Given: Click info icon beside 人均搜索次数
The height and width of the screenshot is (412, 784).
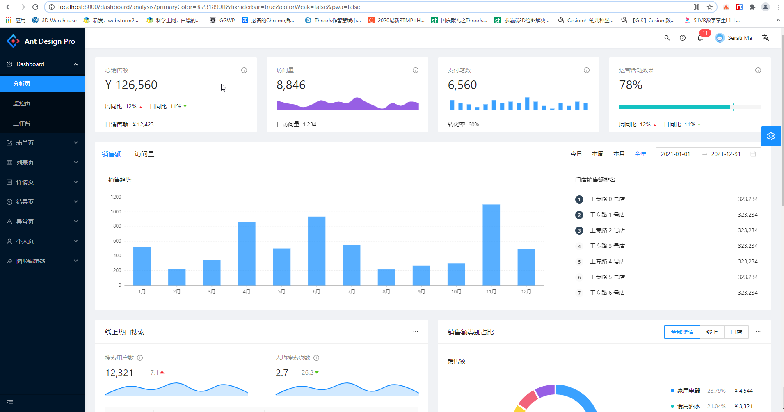Looking at the screenshot, I should [x=316, y=358].
